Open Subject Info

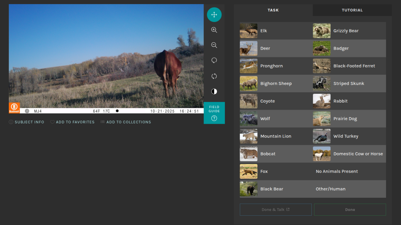pyautogui.click(x=27, y=122)
